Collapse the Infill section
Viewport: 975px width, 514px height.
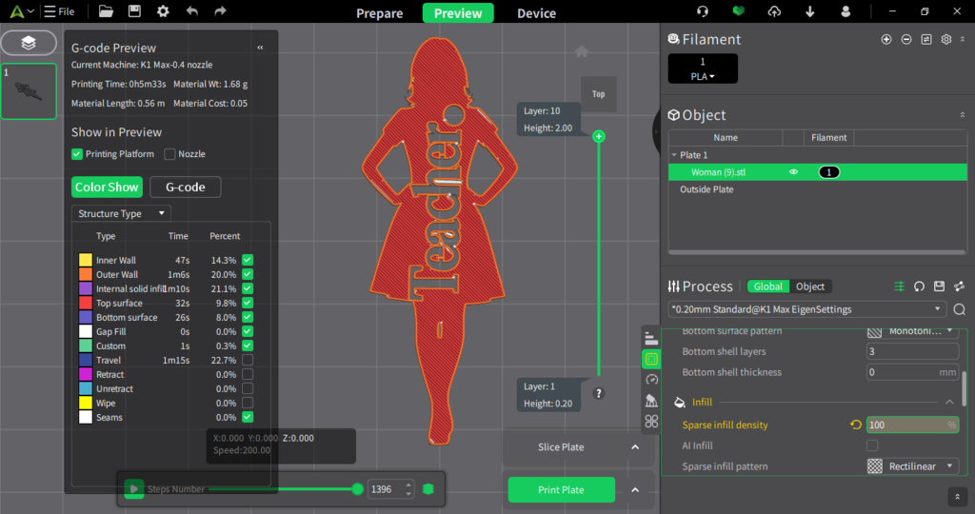tap(949, 402)
